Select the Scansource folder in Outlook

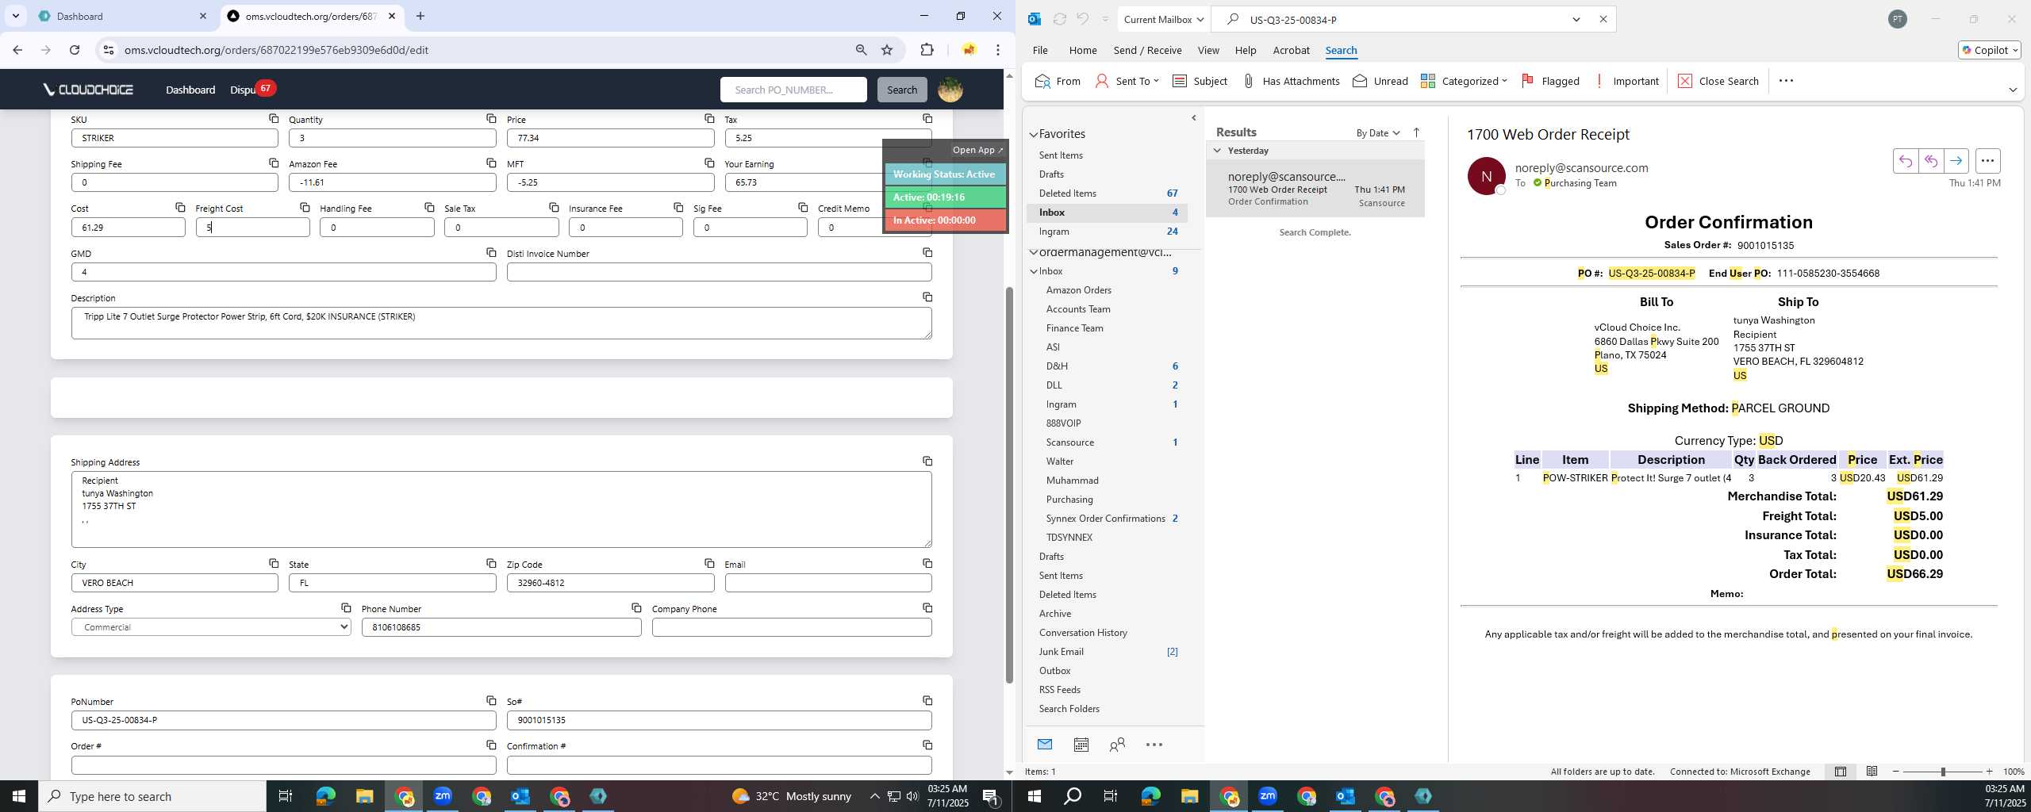pyautogui.click(x=1069, y=442)
